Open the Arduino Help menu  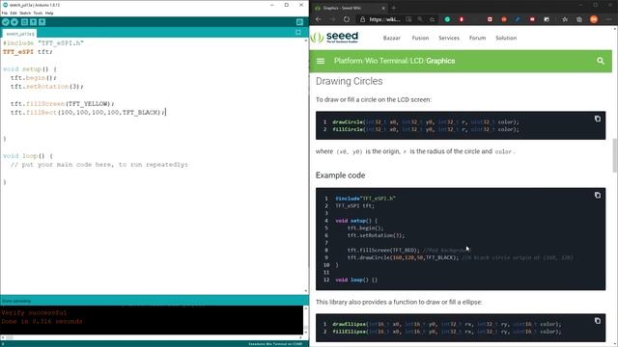[49, 13]
